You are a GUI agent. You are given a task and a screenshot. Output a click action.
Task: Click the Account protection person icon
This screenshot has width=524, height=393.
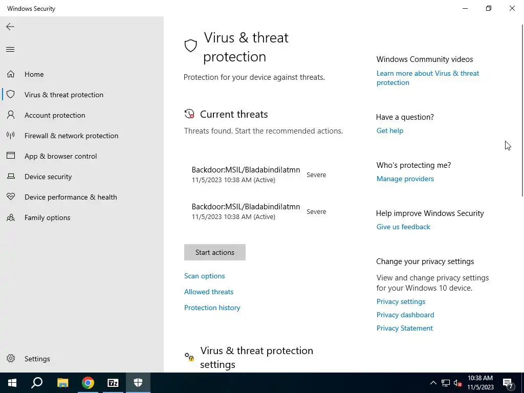click(x=11, y=115)
